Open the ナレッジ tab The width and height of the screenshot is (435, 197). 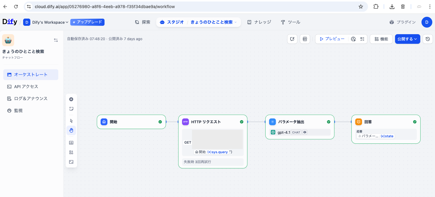(x=259, y=22)
